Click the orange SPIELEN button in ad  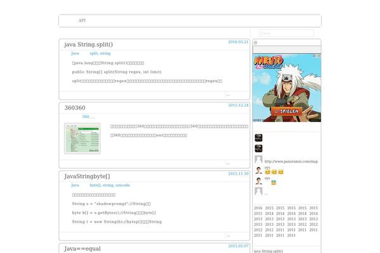click(x=287, y=111)
